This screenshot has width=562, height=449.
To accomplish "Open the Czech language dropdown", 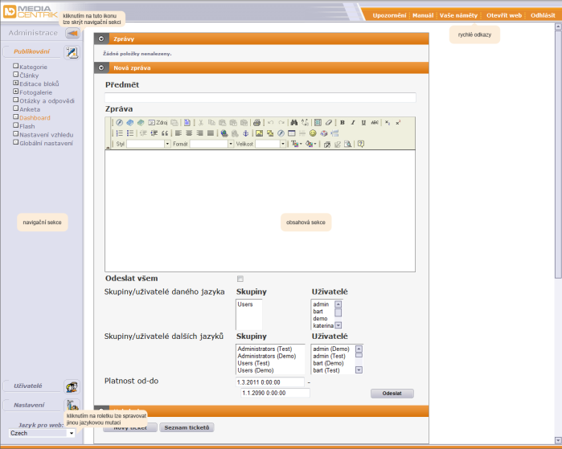I will [42, 433].
